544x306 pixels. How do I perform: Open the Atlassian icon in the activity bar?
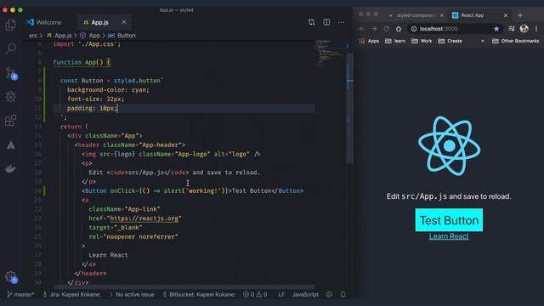11,144
